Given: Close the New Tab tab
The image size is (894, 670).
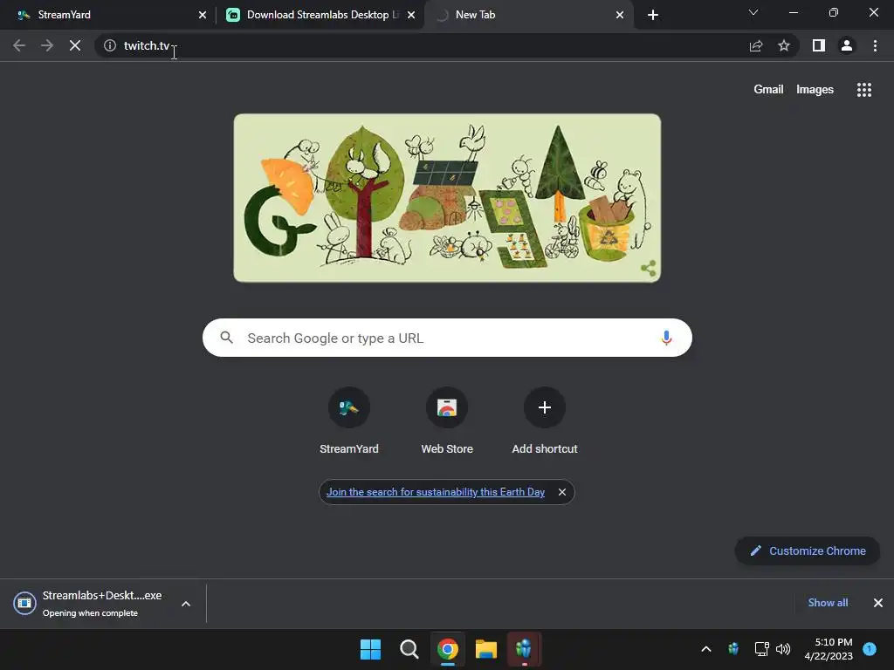Looking at the screenshot, I should pyautogui.click(x=620, y=15).
